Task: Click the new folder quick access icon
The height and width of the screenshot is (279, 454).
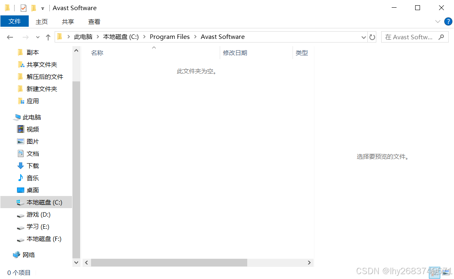Action: tap(34, 8)
